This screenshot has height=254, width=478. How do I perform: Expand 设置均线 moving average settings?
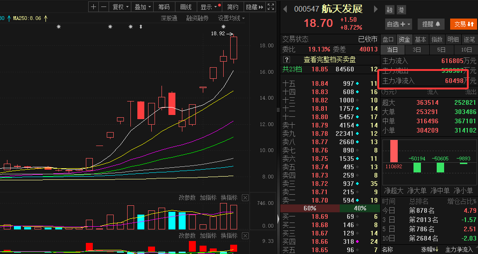coord(231,18)
